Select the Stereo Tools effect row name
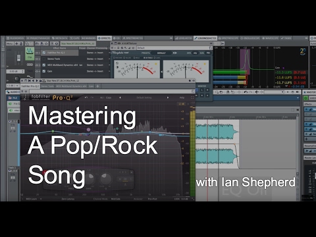316x237 pixels. click(53, 59)
